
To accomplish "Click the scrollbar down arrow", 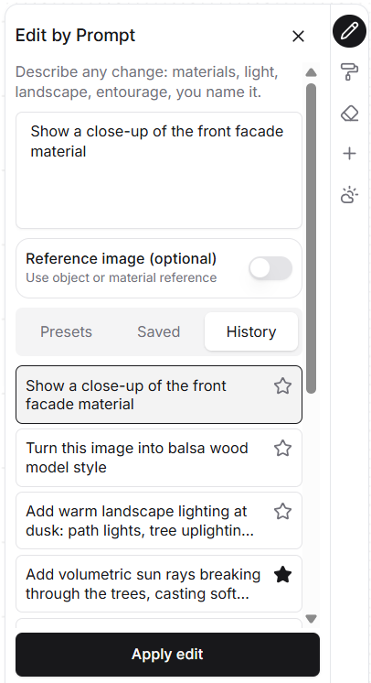I will pos(311,619).
